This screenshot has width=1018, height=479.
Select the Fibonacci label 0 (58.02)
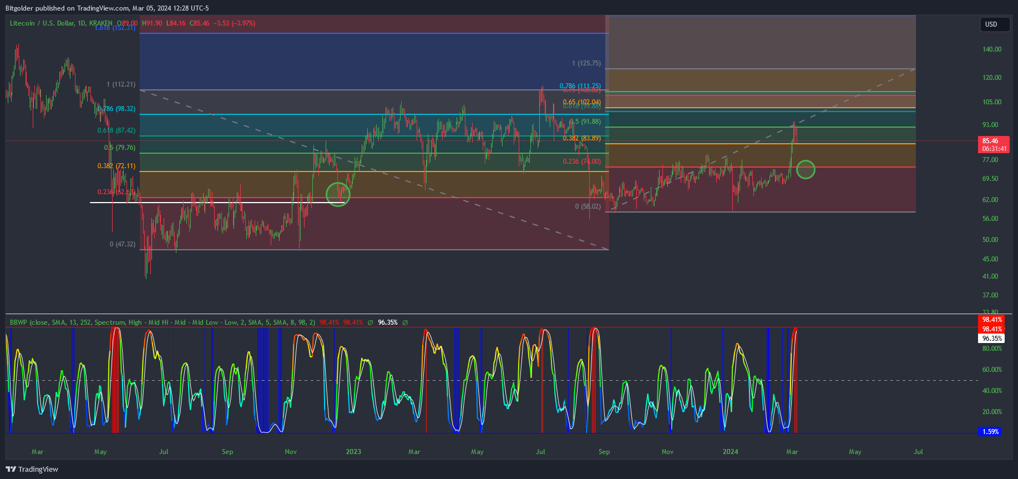click(x=588, y=206)
